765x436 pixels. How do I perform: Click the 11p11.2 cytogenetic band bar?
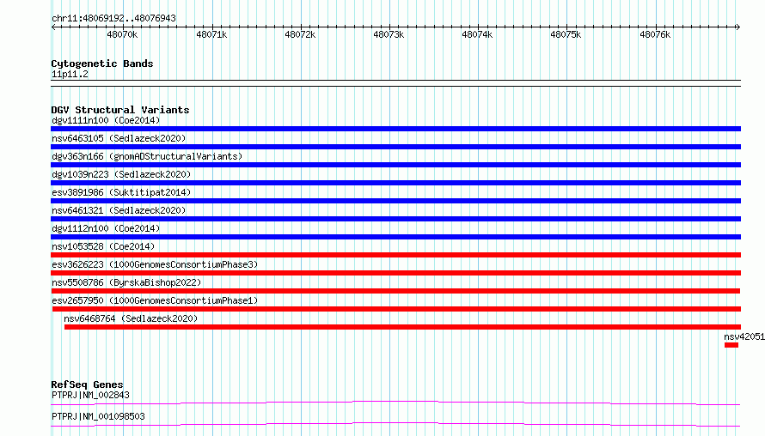coord(395,83)
